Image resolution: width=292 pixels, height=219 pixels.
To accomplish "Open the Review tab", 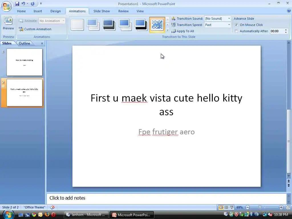I will pos(123,11).
